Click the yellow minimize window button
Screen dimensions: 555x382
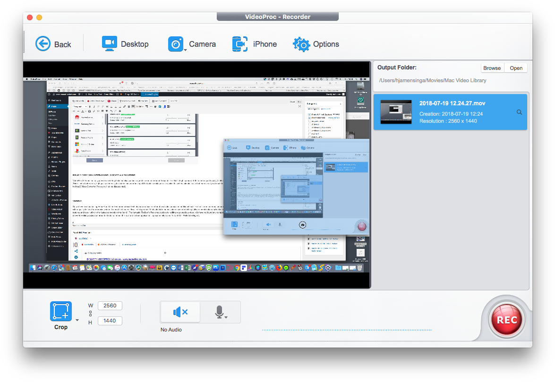click(x=39, y=17)
